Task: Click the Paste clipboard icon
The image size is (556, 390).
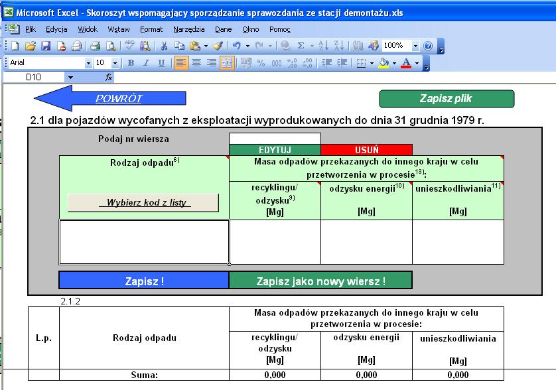Action: click(194, 46)
